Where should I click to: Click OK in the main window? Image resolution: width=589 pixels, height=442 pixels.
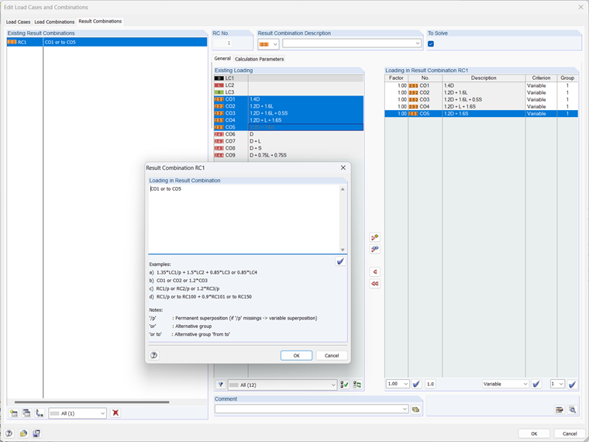(x=534, y=433)
